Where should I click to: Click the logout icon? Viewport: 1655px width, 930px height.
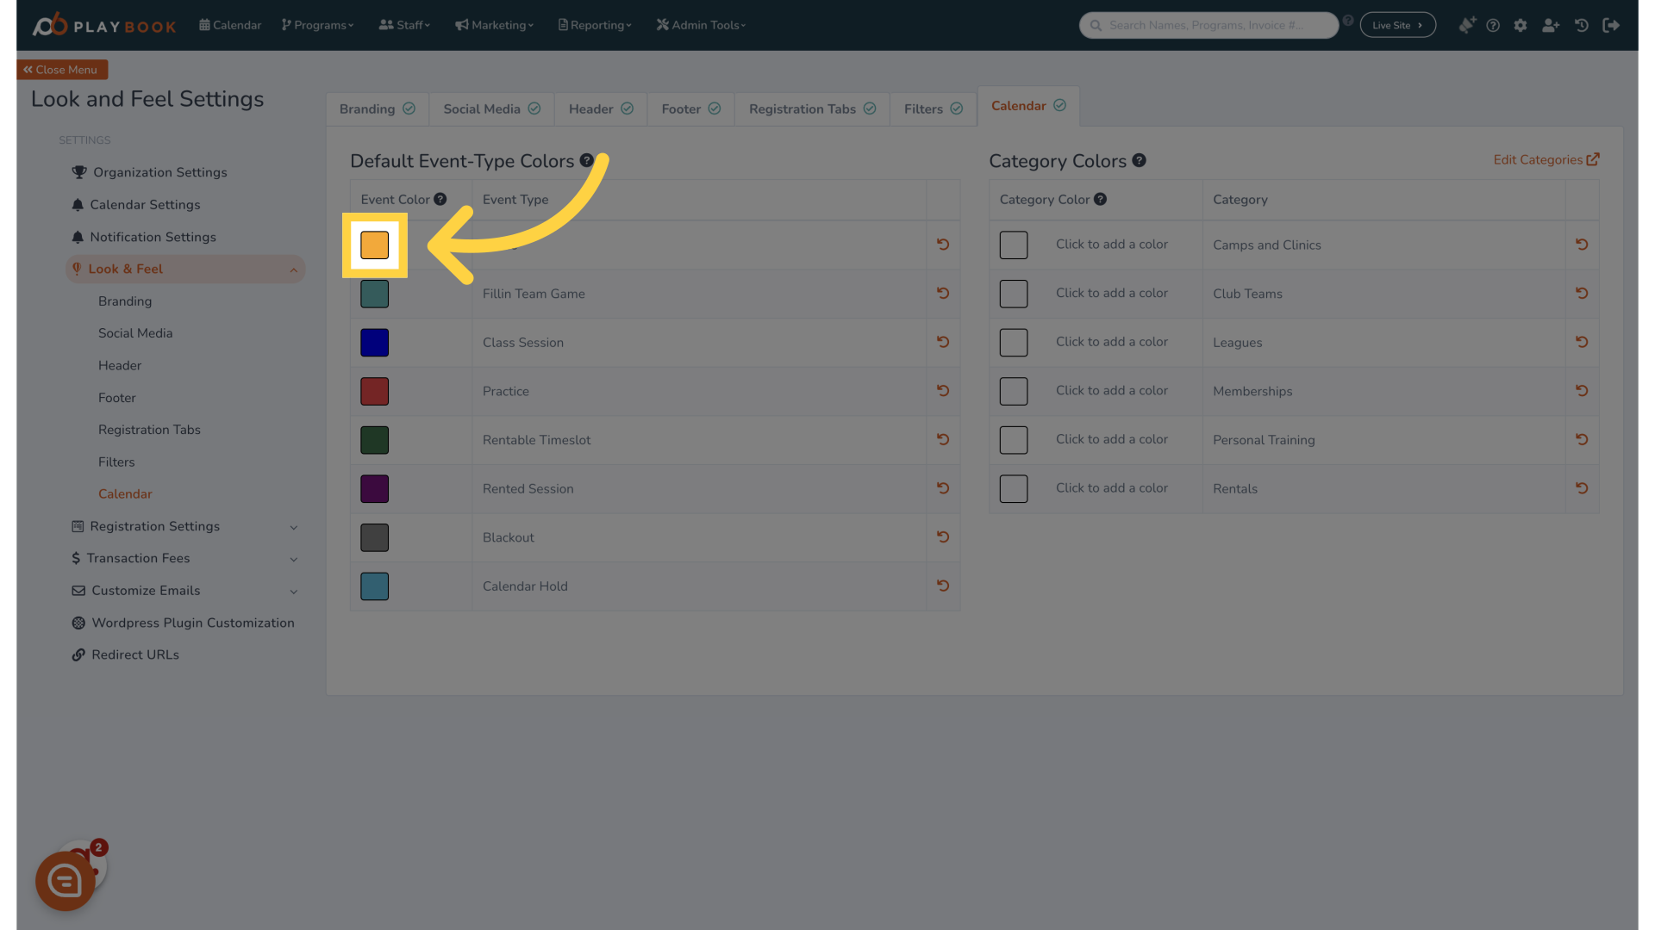(x=1611, y=25)
